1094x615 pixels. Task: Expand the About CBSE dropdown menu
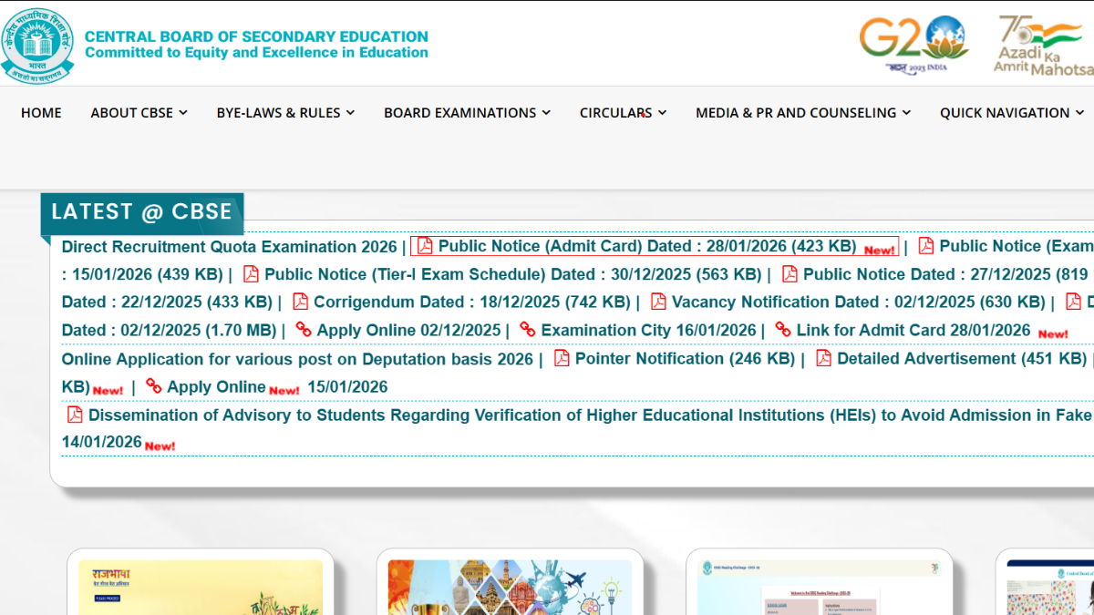139,113
